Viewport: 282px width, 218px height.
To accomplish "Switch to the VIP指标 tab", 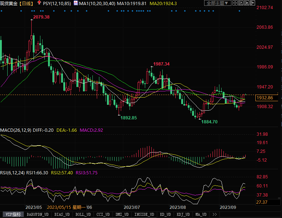I will click(12, 214).
